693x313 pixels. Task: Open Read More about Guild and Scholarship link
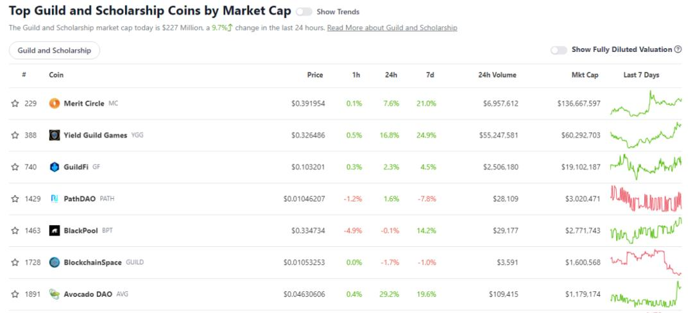(392, 28)
